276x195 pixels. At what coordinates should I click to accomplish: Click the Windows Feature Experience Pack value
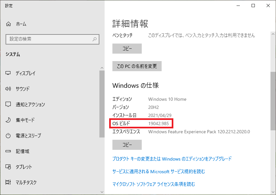click(x=199, y=132)
